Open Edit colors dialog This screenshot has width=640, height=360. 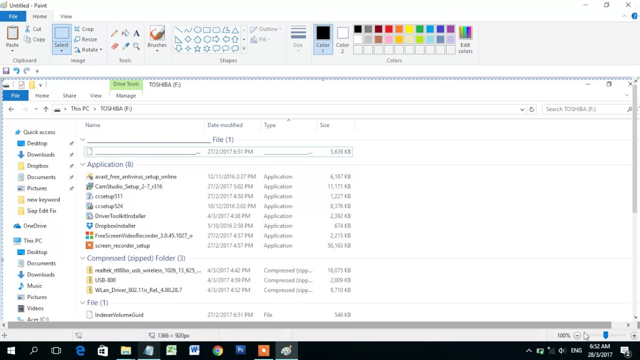click(465, 39)
